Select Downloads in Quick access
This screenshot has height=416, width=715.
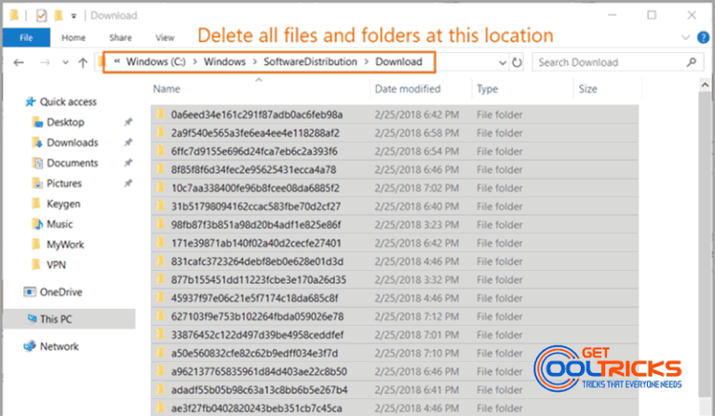pos(72,142)
